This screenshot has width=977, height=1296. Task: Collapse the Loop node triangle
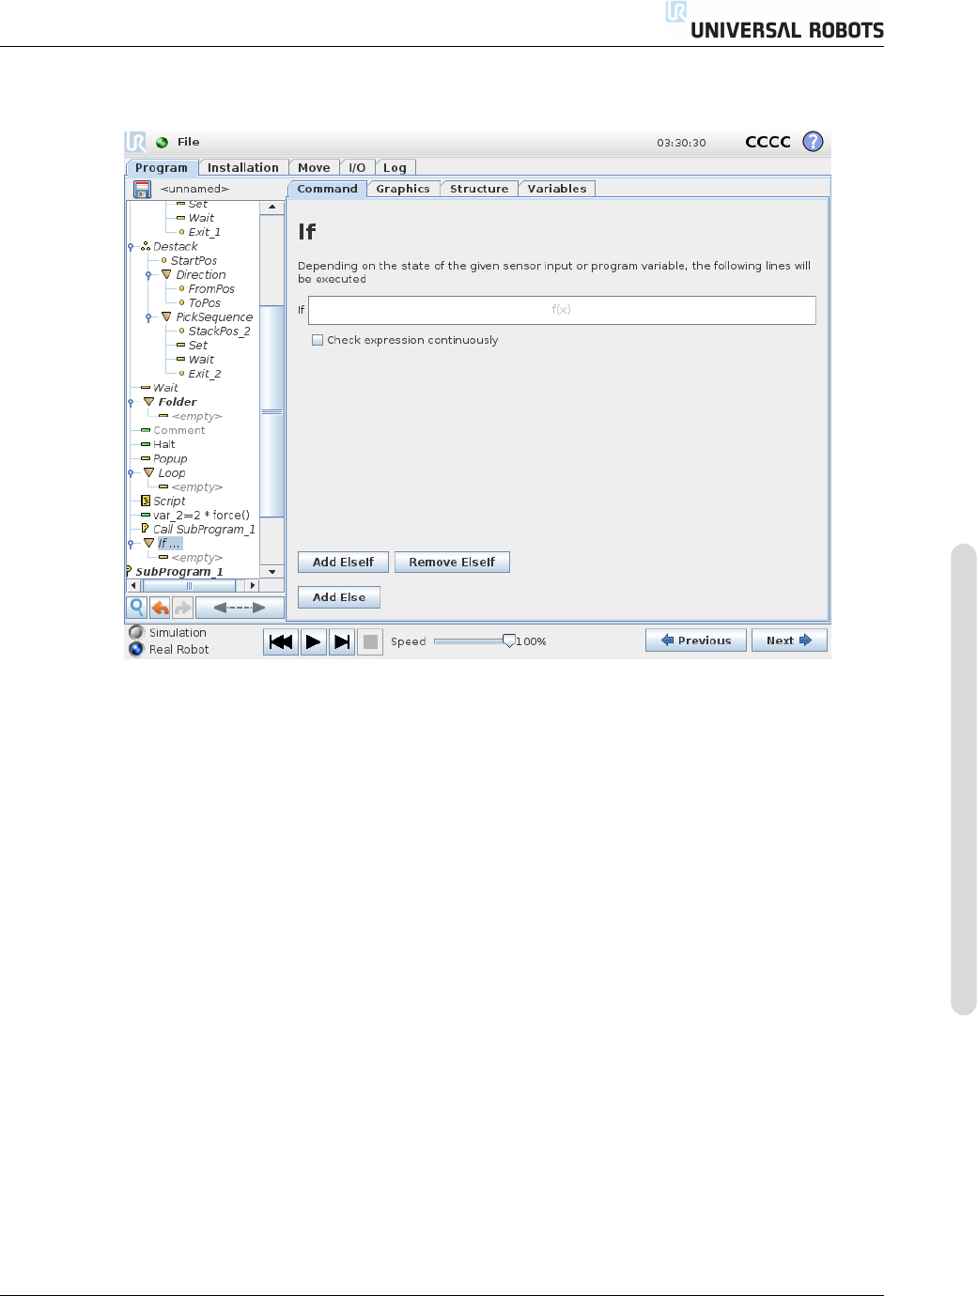coord(148,472)
